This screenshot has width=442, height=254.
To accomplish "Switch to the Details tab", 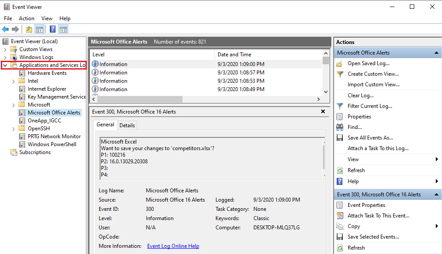I will click(x=127, y=125).
